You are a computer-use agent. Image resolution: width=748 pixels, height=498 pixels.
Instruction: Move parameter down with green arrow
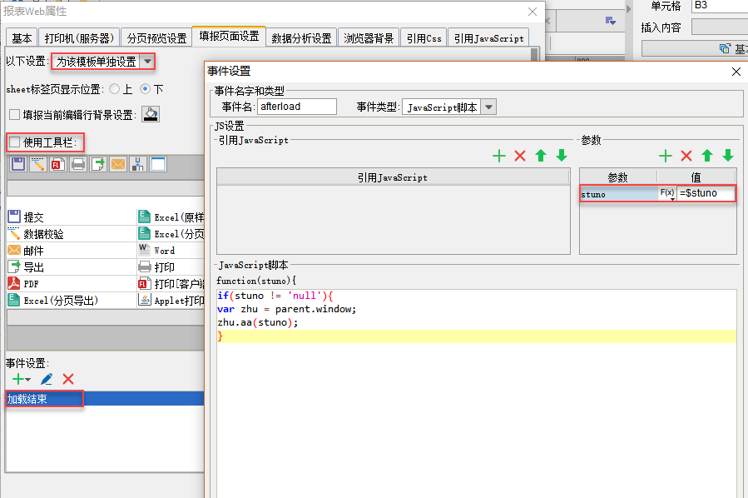click(x=728, y=156)
